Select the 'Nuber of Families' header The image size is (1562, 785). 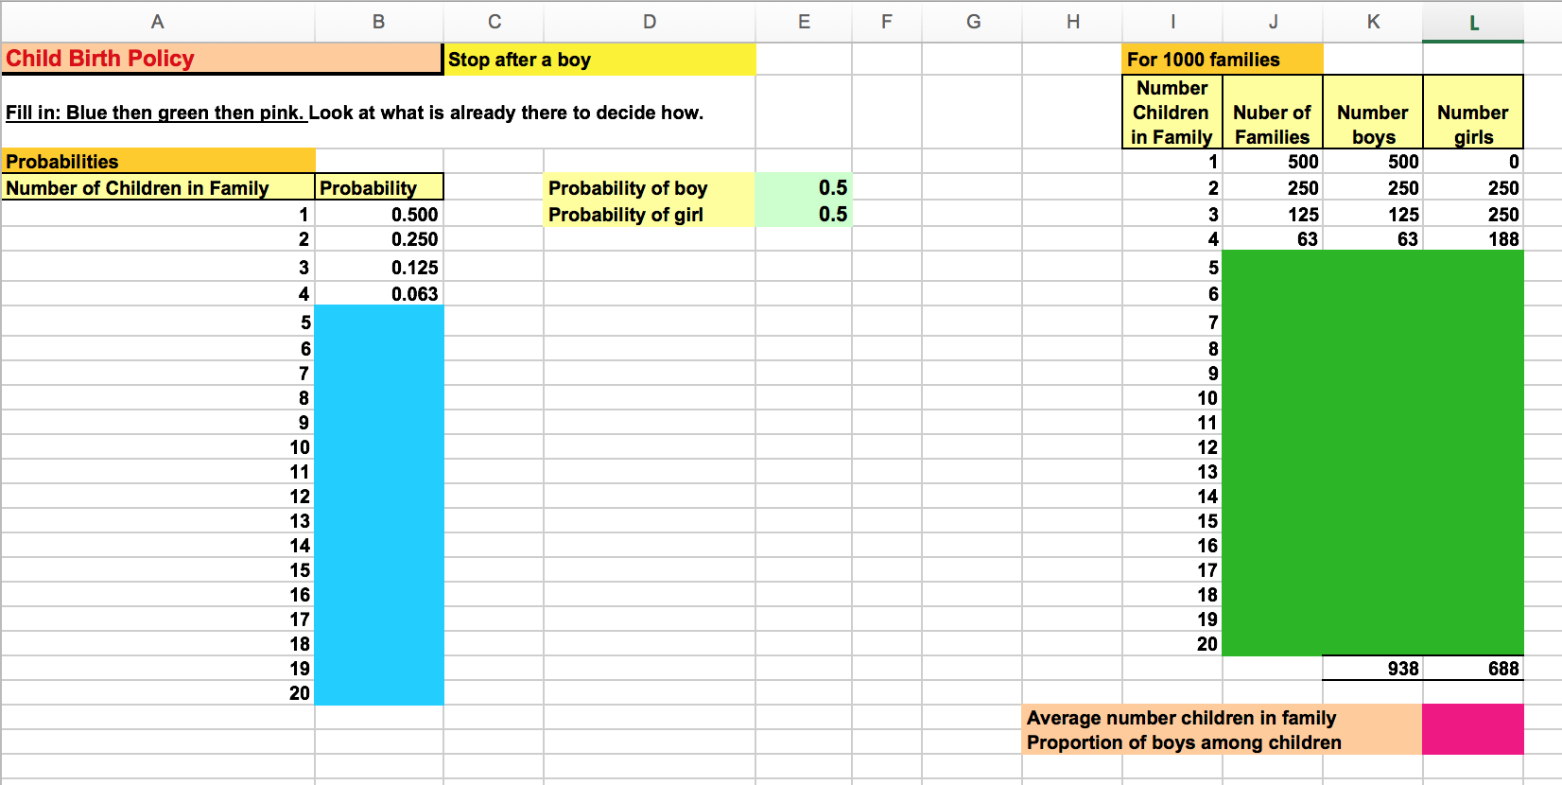point(1273,112)
